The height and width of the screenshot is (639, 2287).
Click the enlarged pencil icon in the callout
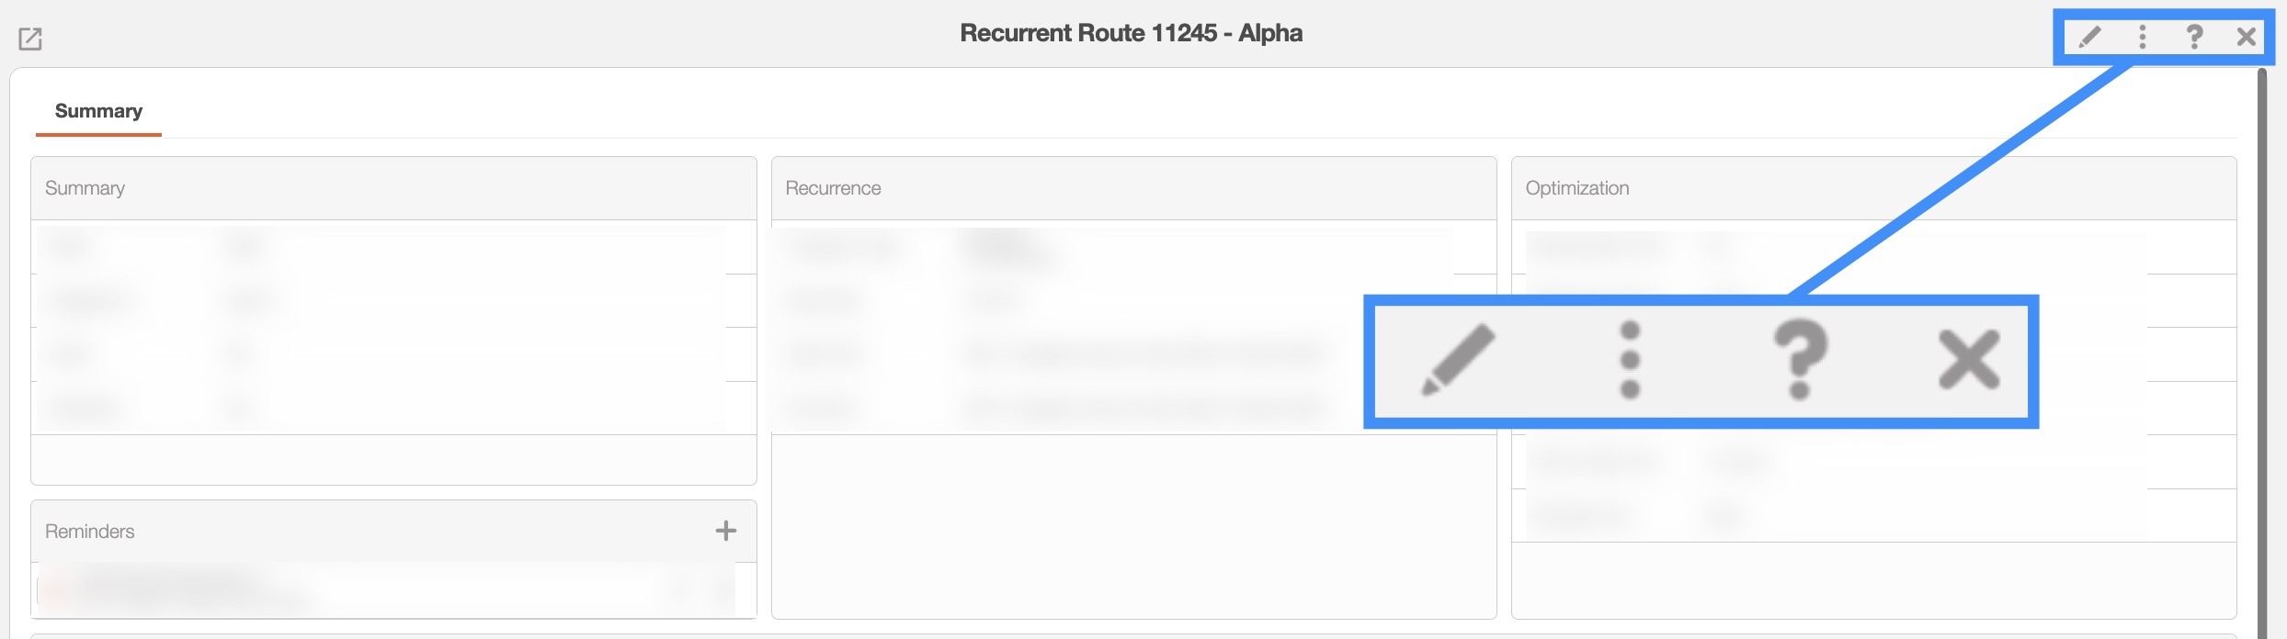[x=1458, y=359]
